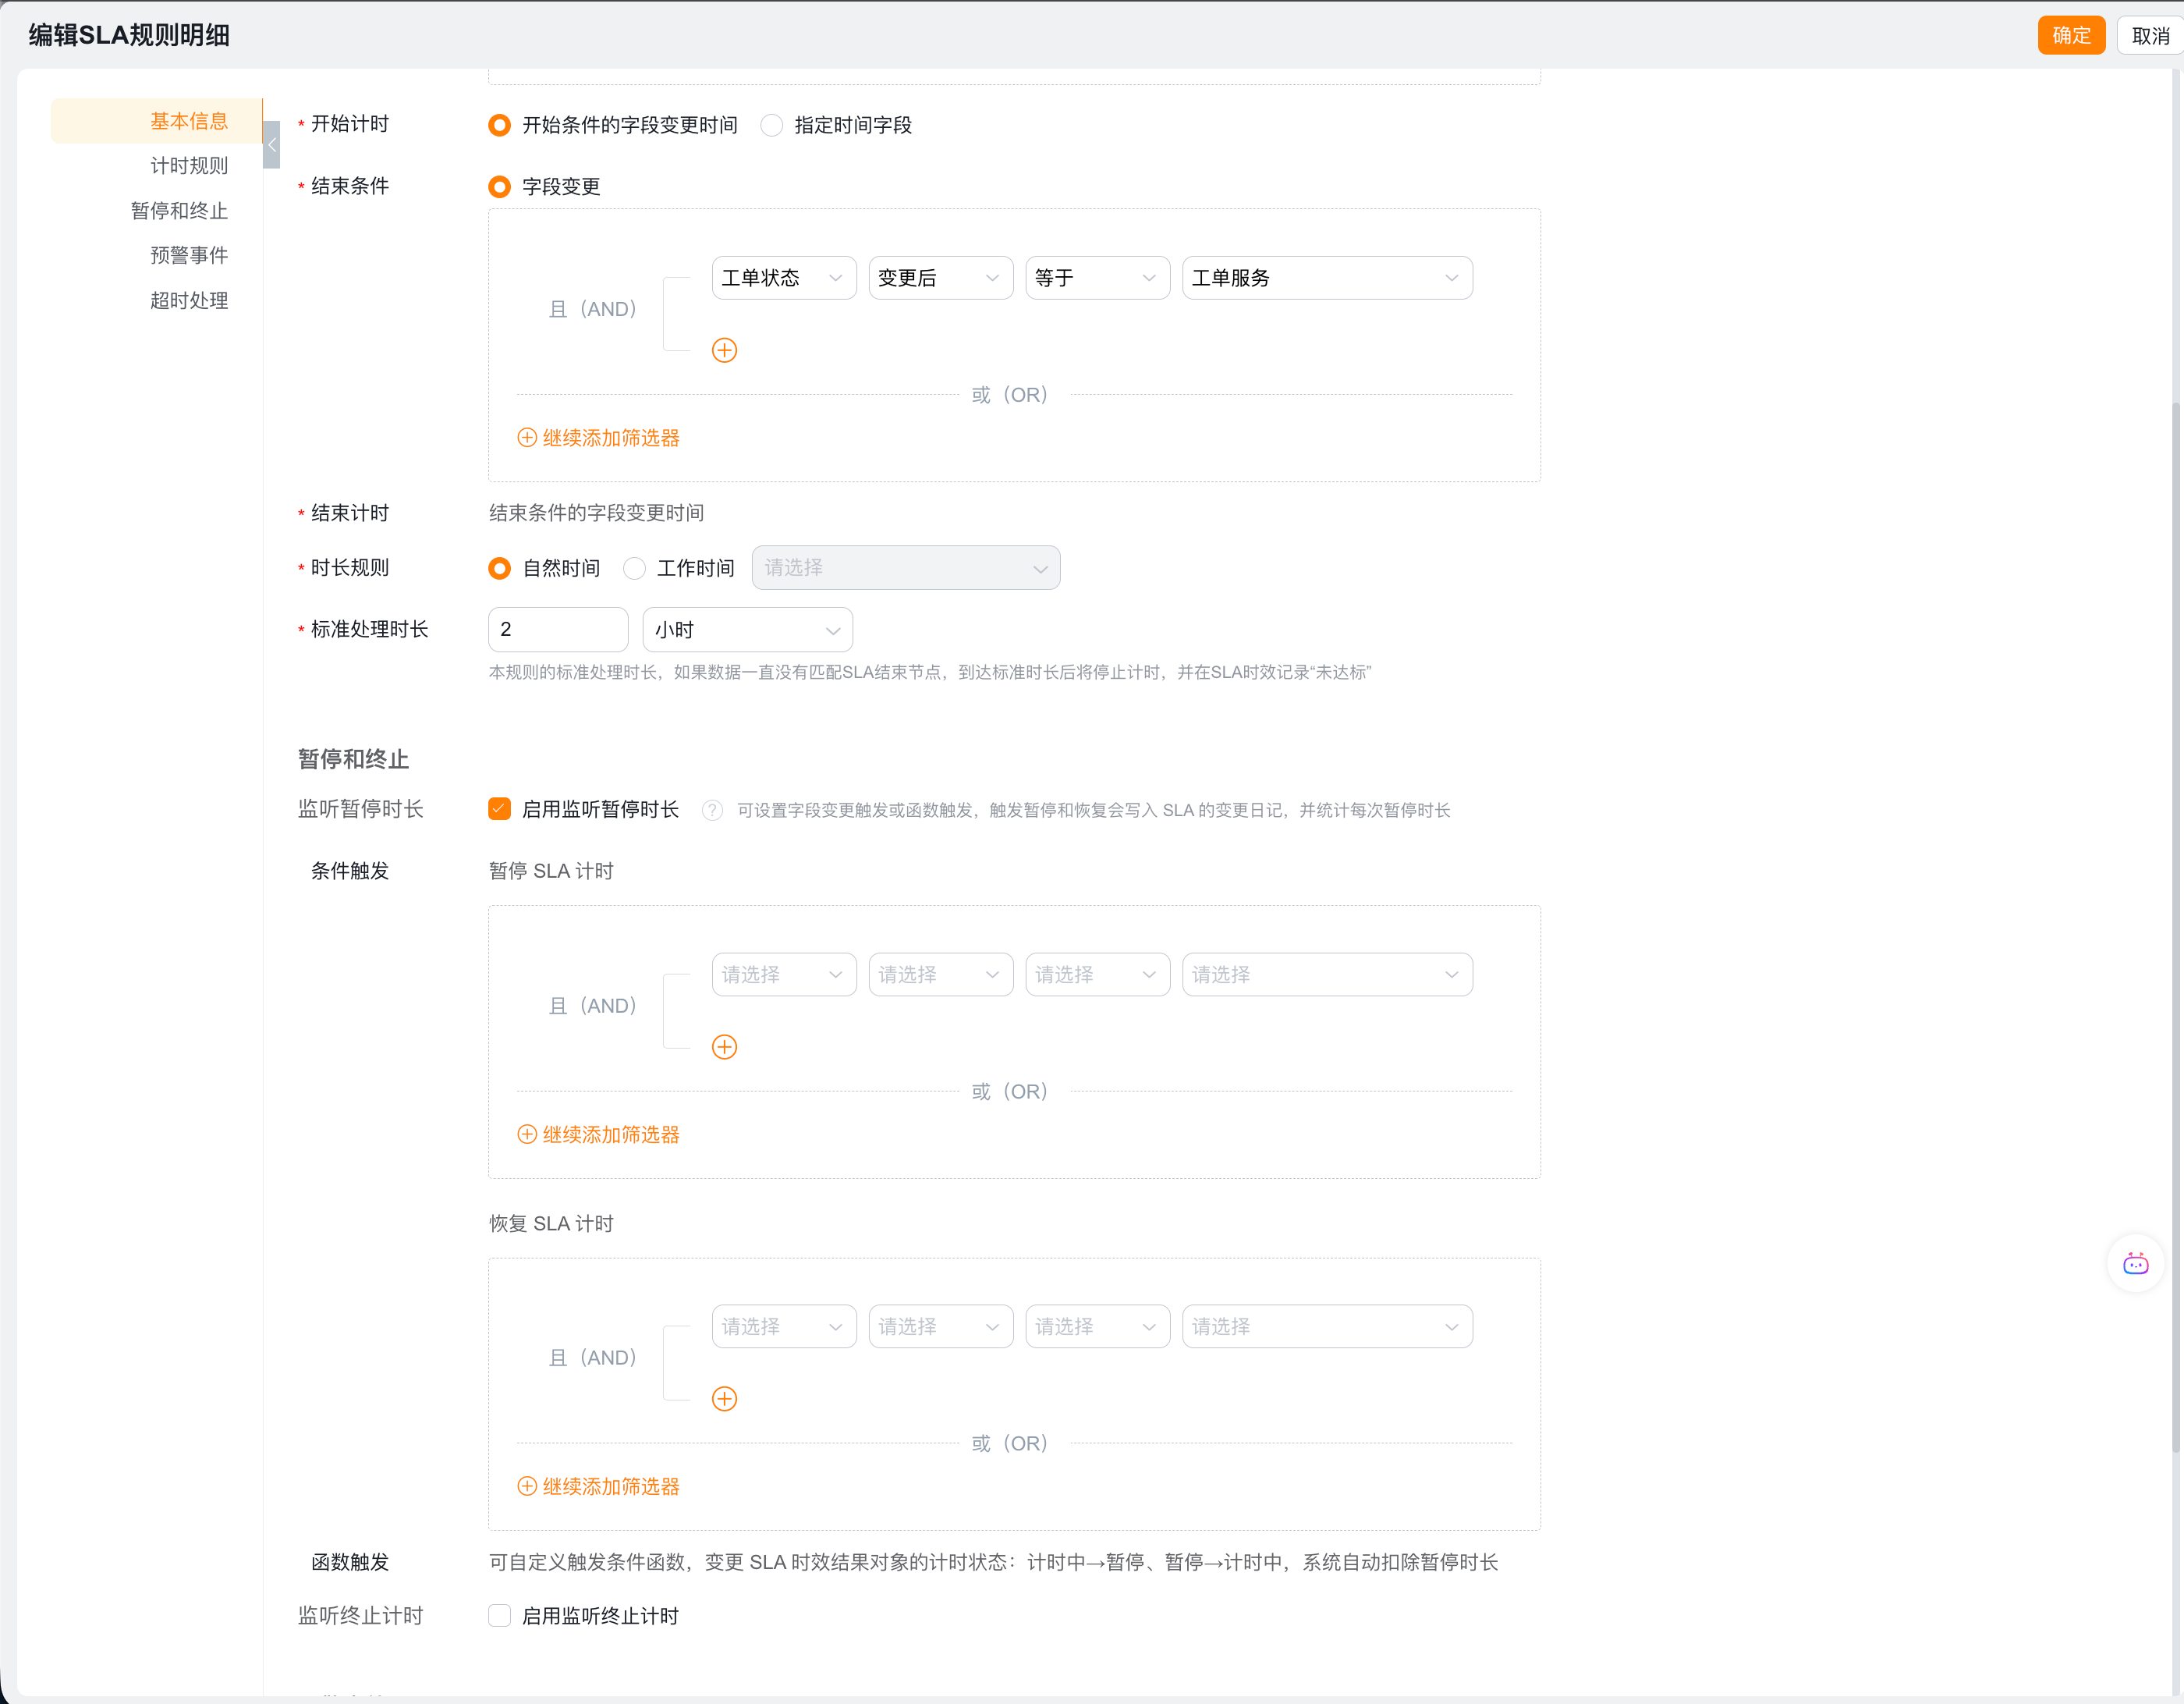Select 开始条件的字段变更时间 radio option
Screen dimensions: 2184x1704
(499, 125)
